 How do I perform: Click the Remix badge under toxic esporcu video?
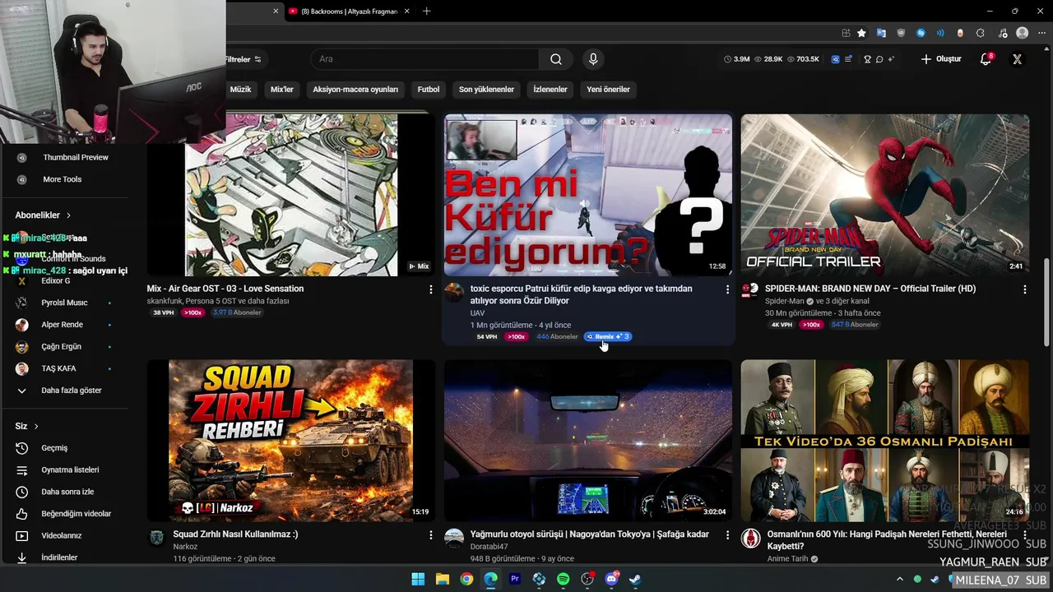pos(608,336)
